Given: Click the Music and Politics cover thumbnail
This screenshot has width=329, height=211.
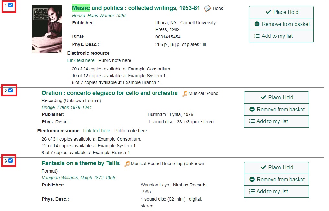Looking at the screenshot, I should 47,29.
